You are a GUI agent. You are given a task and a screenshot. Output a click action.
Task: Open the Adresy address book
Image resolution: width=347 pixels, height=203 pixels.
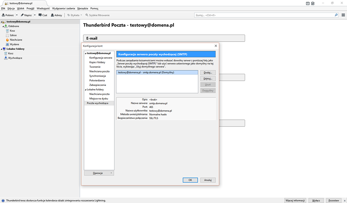[57, 15]
